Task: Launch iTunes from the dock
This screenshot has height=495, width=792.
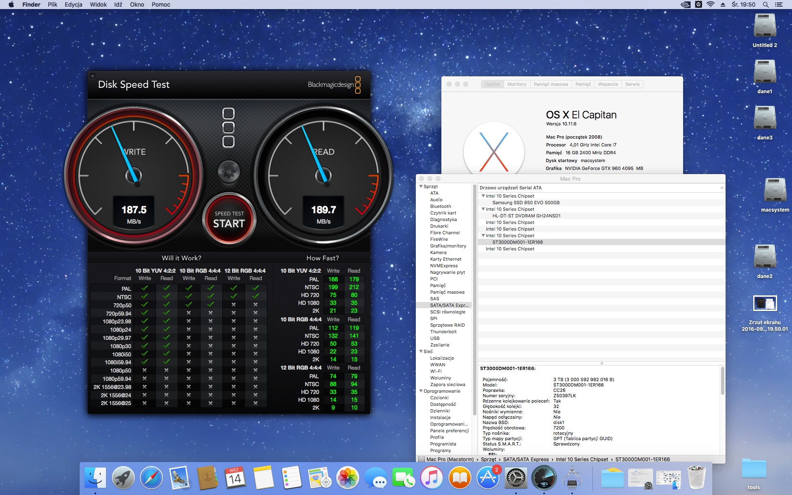Action: [431, 478]
